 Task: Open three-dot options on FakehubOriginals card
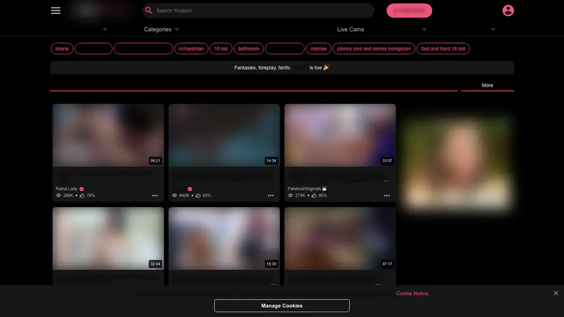coord(387,195)
